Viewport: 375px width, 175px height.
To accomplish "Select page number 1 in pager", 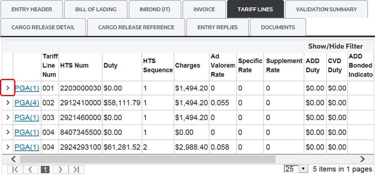I will tap(45, 169).
